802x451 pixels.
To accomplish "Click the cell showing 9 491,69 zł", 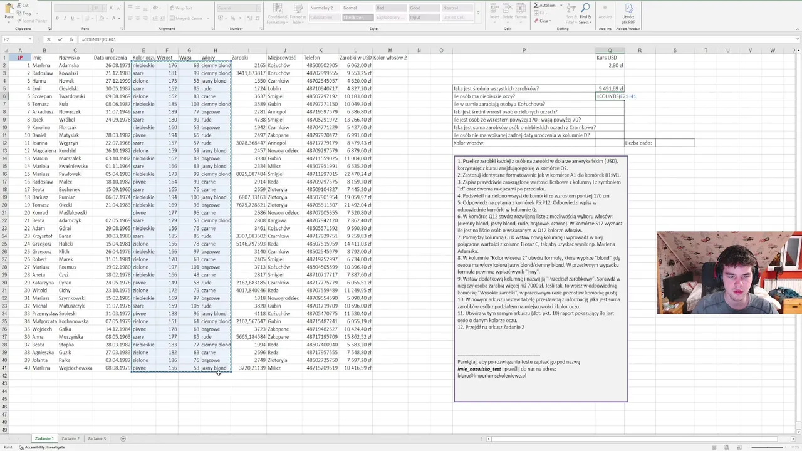I will point(609,88).
